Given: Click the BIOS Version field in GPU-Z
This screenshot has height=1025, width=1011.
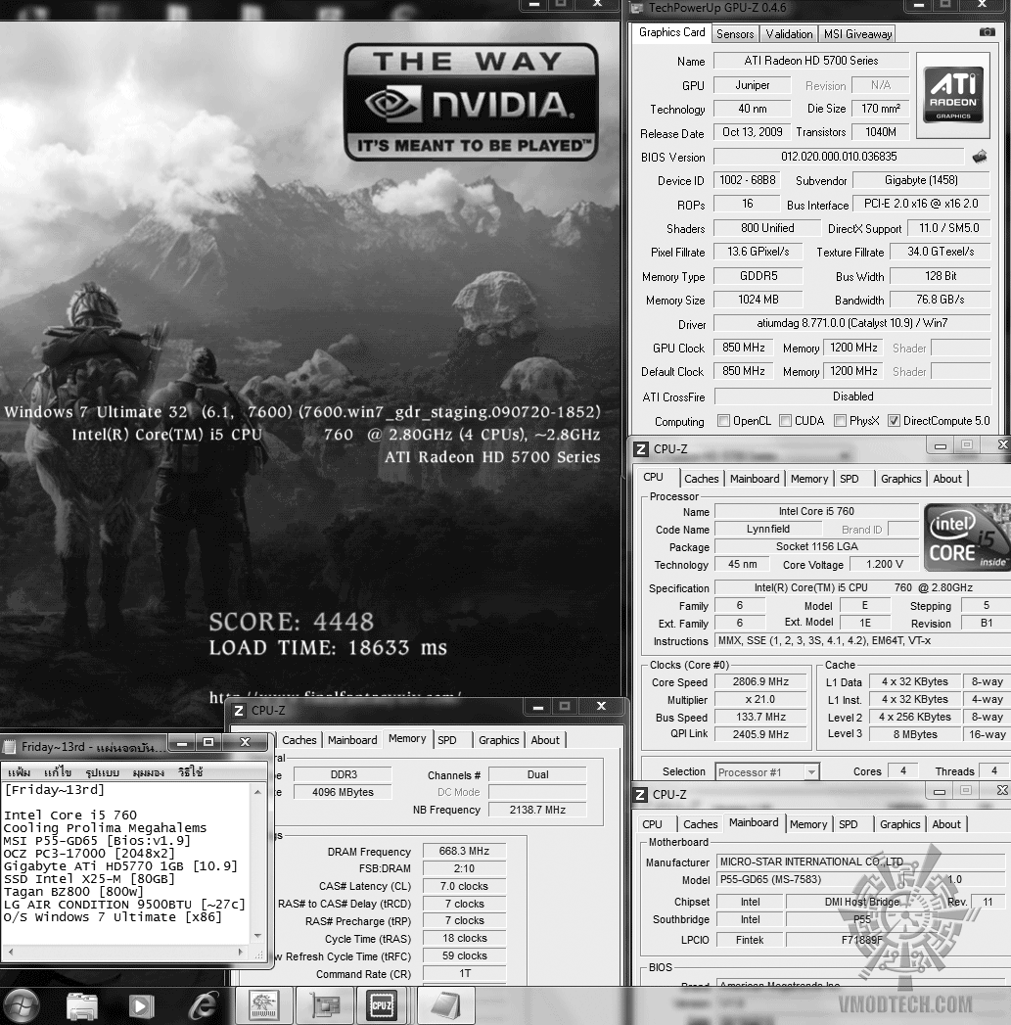Looking at the screenshot, I should coord(839,157).
